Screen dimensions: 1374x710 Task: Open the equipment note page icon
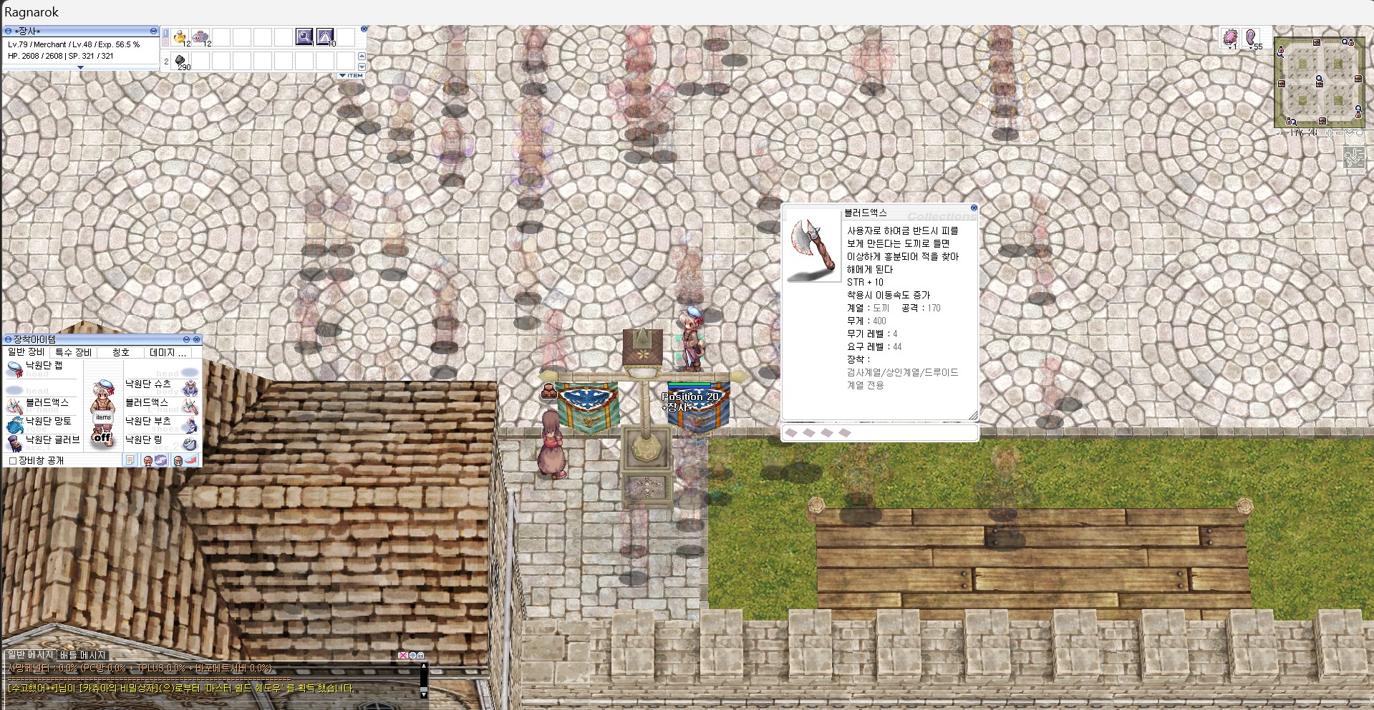130,460
